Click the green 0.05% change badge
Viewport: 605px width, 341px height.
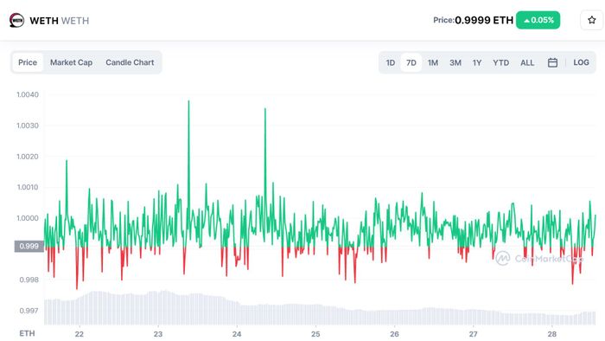coord(538,20)
